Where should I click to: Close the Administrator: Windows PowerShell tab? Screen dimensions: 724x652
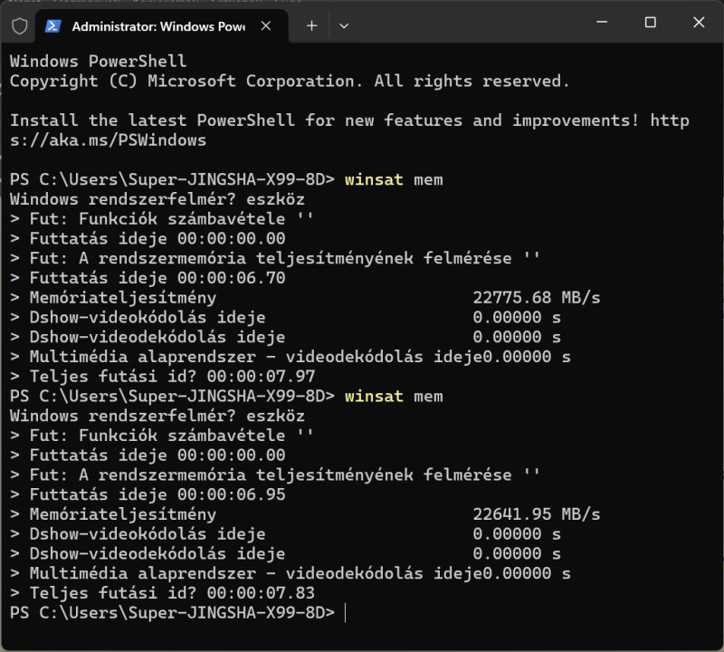pos(266,26)
